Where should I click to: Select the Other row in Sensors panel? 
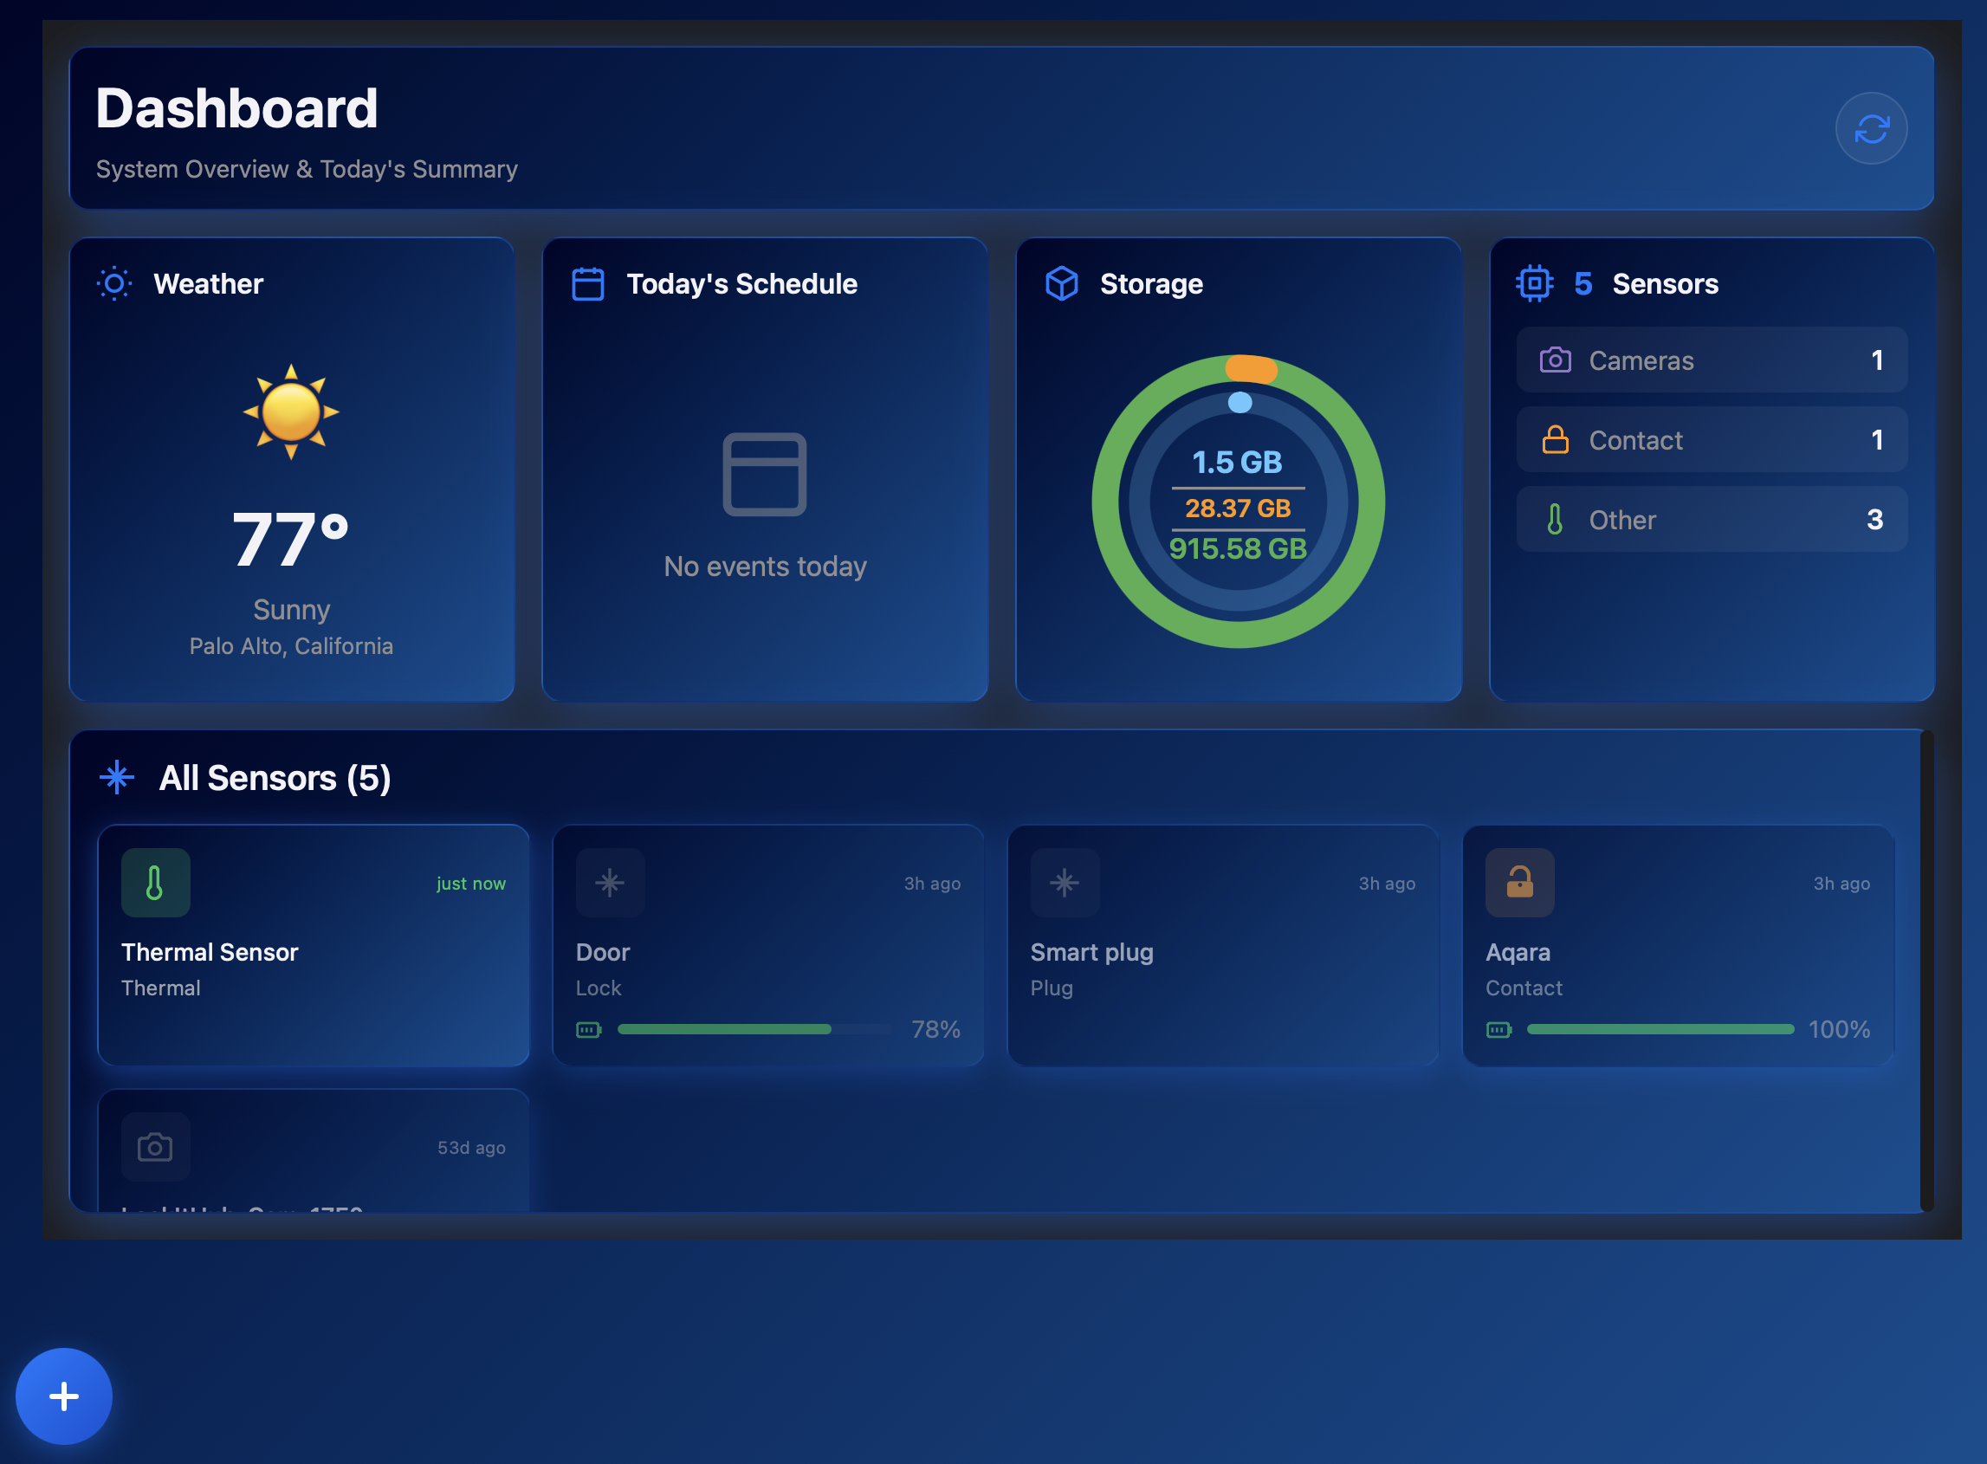pos(1712,519)
